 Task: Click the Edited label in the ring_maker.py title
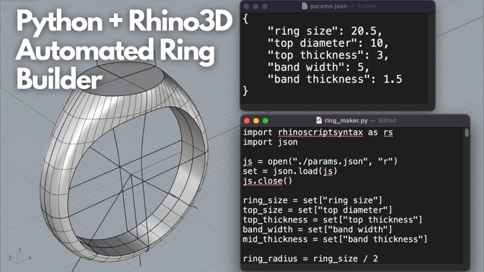tap(387, 120)
